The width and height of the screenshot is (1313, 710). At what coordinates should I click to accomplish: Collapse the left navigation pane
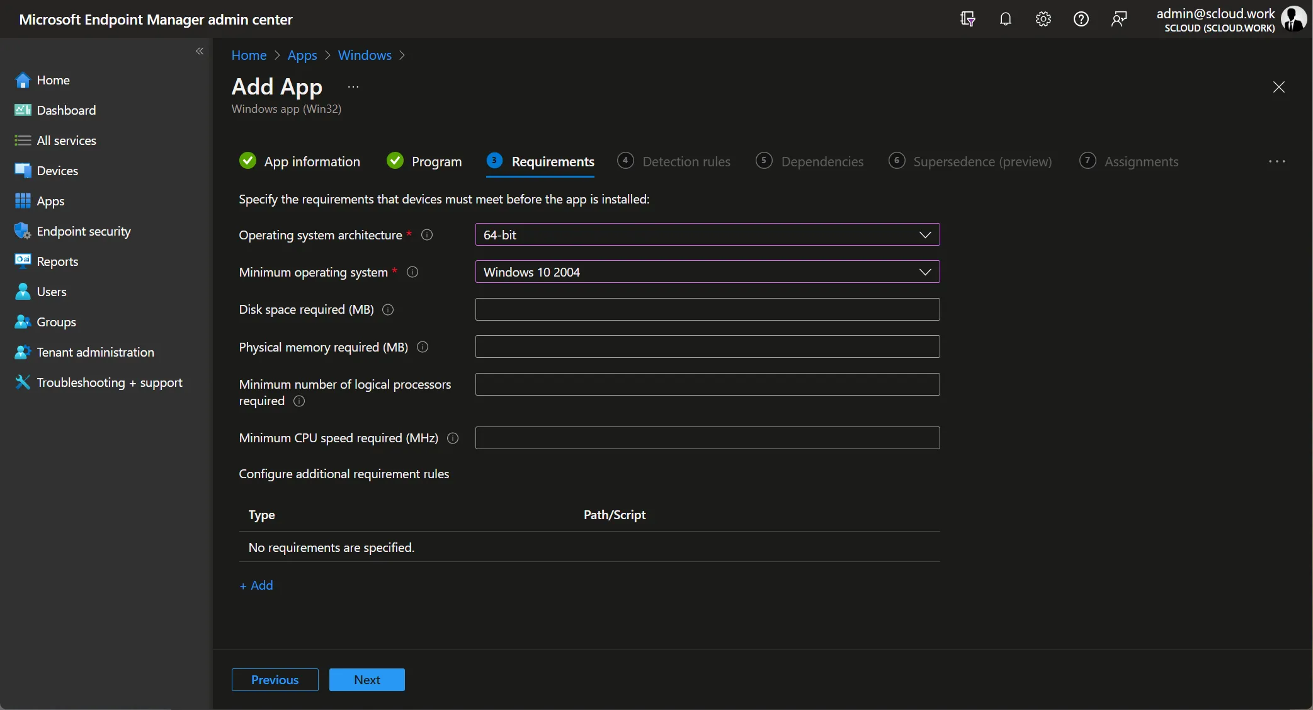tap(200, 51)
